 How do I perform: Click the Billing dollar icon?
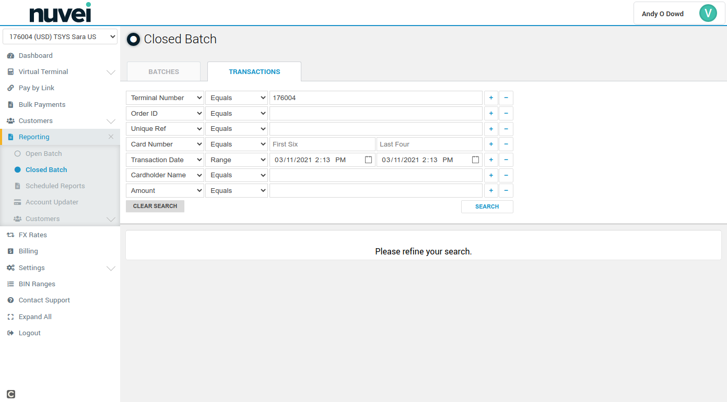(10, 251)
